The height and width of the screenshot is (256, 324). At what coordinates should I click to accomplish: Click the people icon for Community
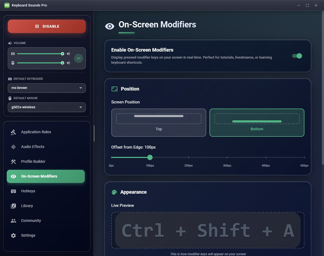pos(13,221)
